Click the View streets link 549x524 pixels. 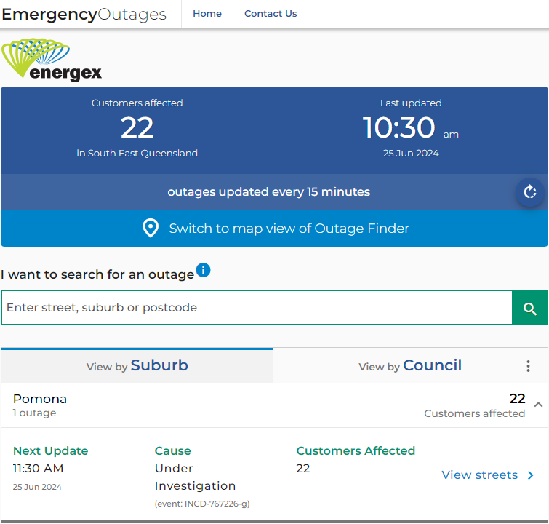[480, 475]
